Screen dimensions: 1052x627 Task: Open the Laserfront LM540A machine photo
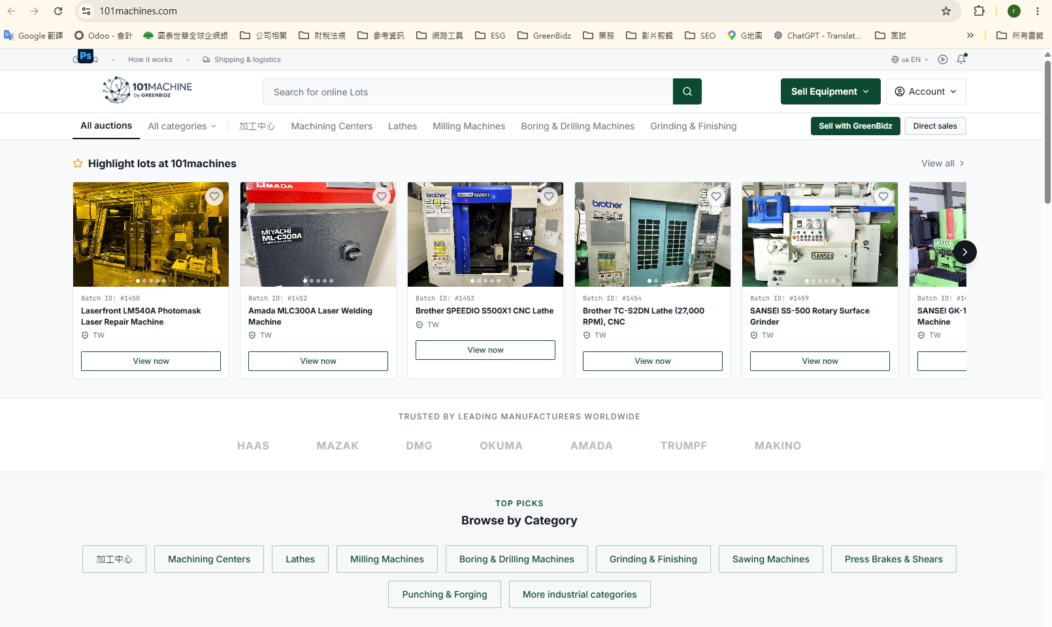[151, 234]
